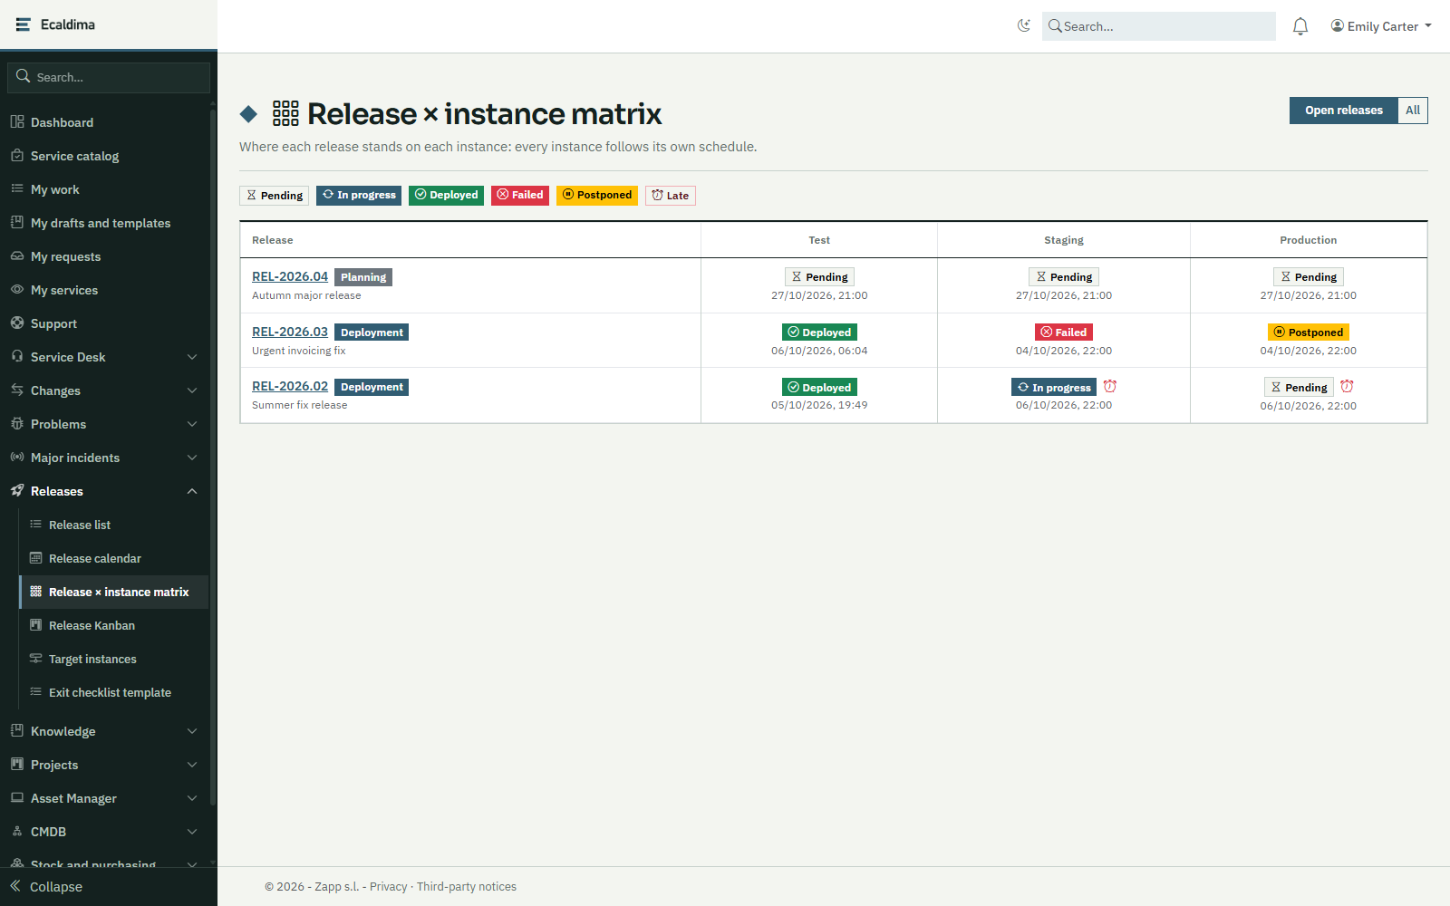This screenshot has width=1450, height=906.
Task: Open Release Kanban
Action: click(114, 625)
